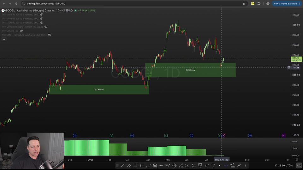Toggle visibility of THT Combined Signal System
303x170 pixels.
click(46, 26)
